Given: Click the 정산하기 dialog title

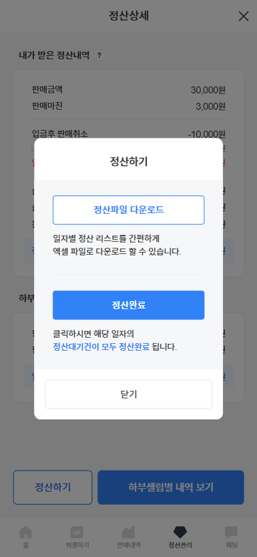Looking at the screenshot, I should pos(128,161).
